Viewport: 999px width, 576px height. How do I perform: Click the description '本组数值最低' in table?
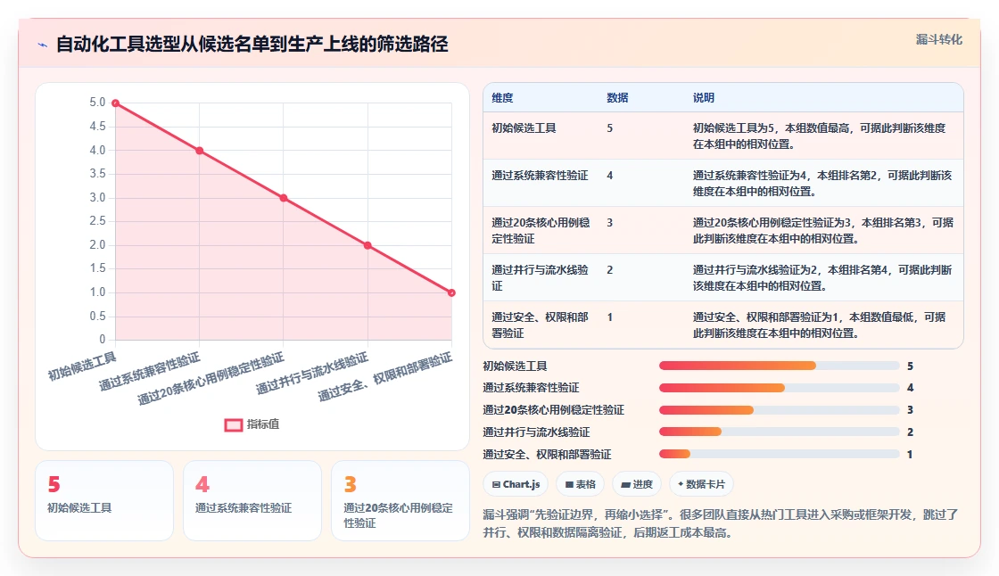[882, 317]
